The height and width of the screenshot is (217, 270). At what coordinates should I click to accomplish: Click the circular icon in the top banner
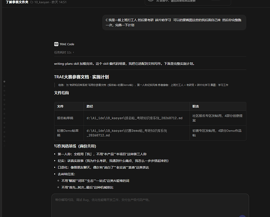click(x=151, y=0)
